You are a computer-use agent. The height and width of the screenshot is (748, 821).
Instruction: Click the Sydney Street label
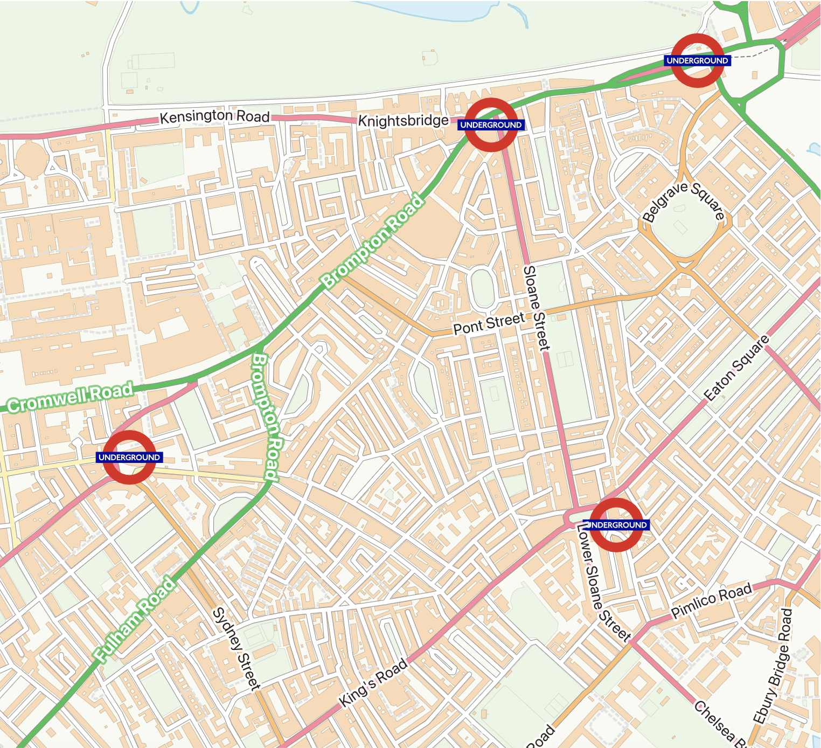pyautogui.click(x=236, y=649)
